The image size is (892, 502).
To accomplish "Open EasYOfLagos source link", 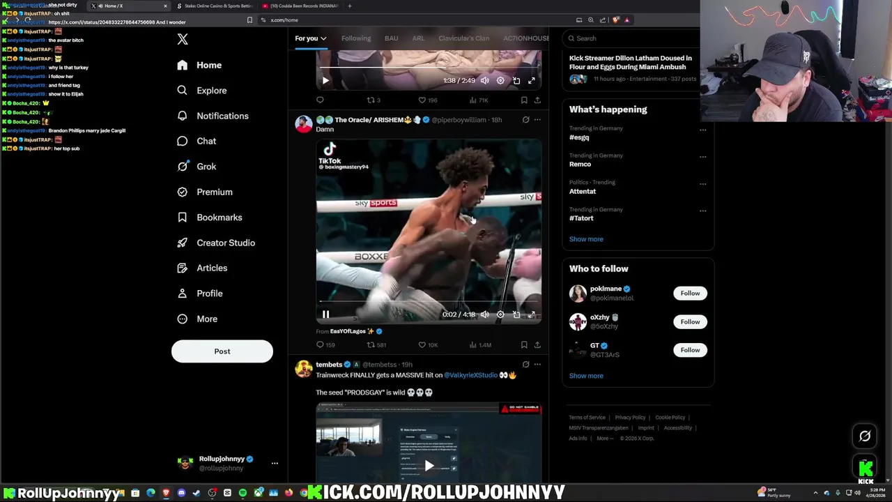I will pos(348,332).
